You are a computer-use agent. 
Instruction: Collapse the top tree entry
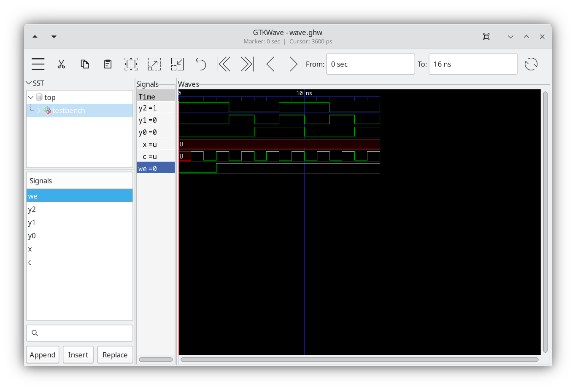30,97
